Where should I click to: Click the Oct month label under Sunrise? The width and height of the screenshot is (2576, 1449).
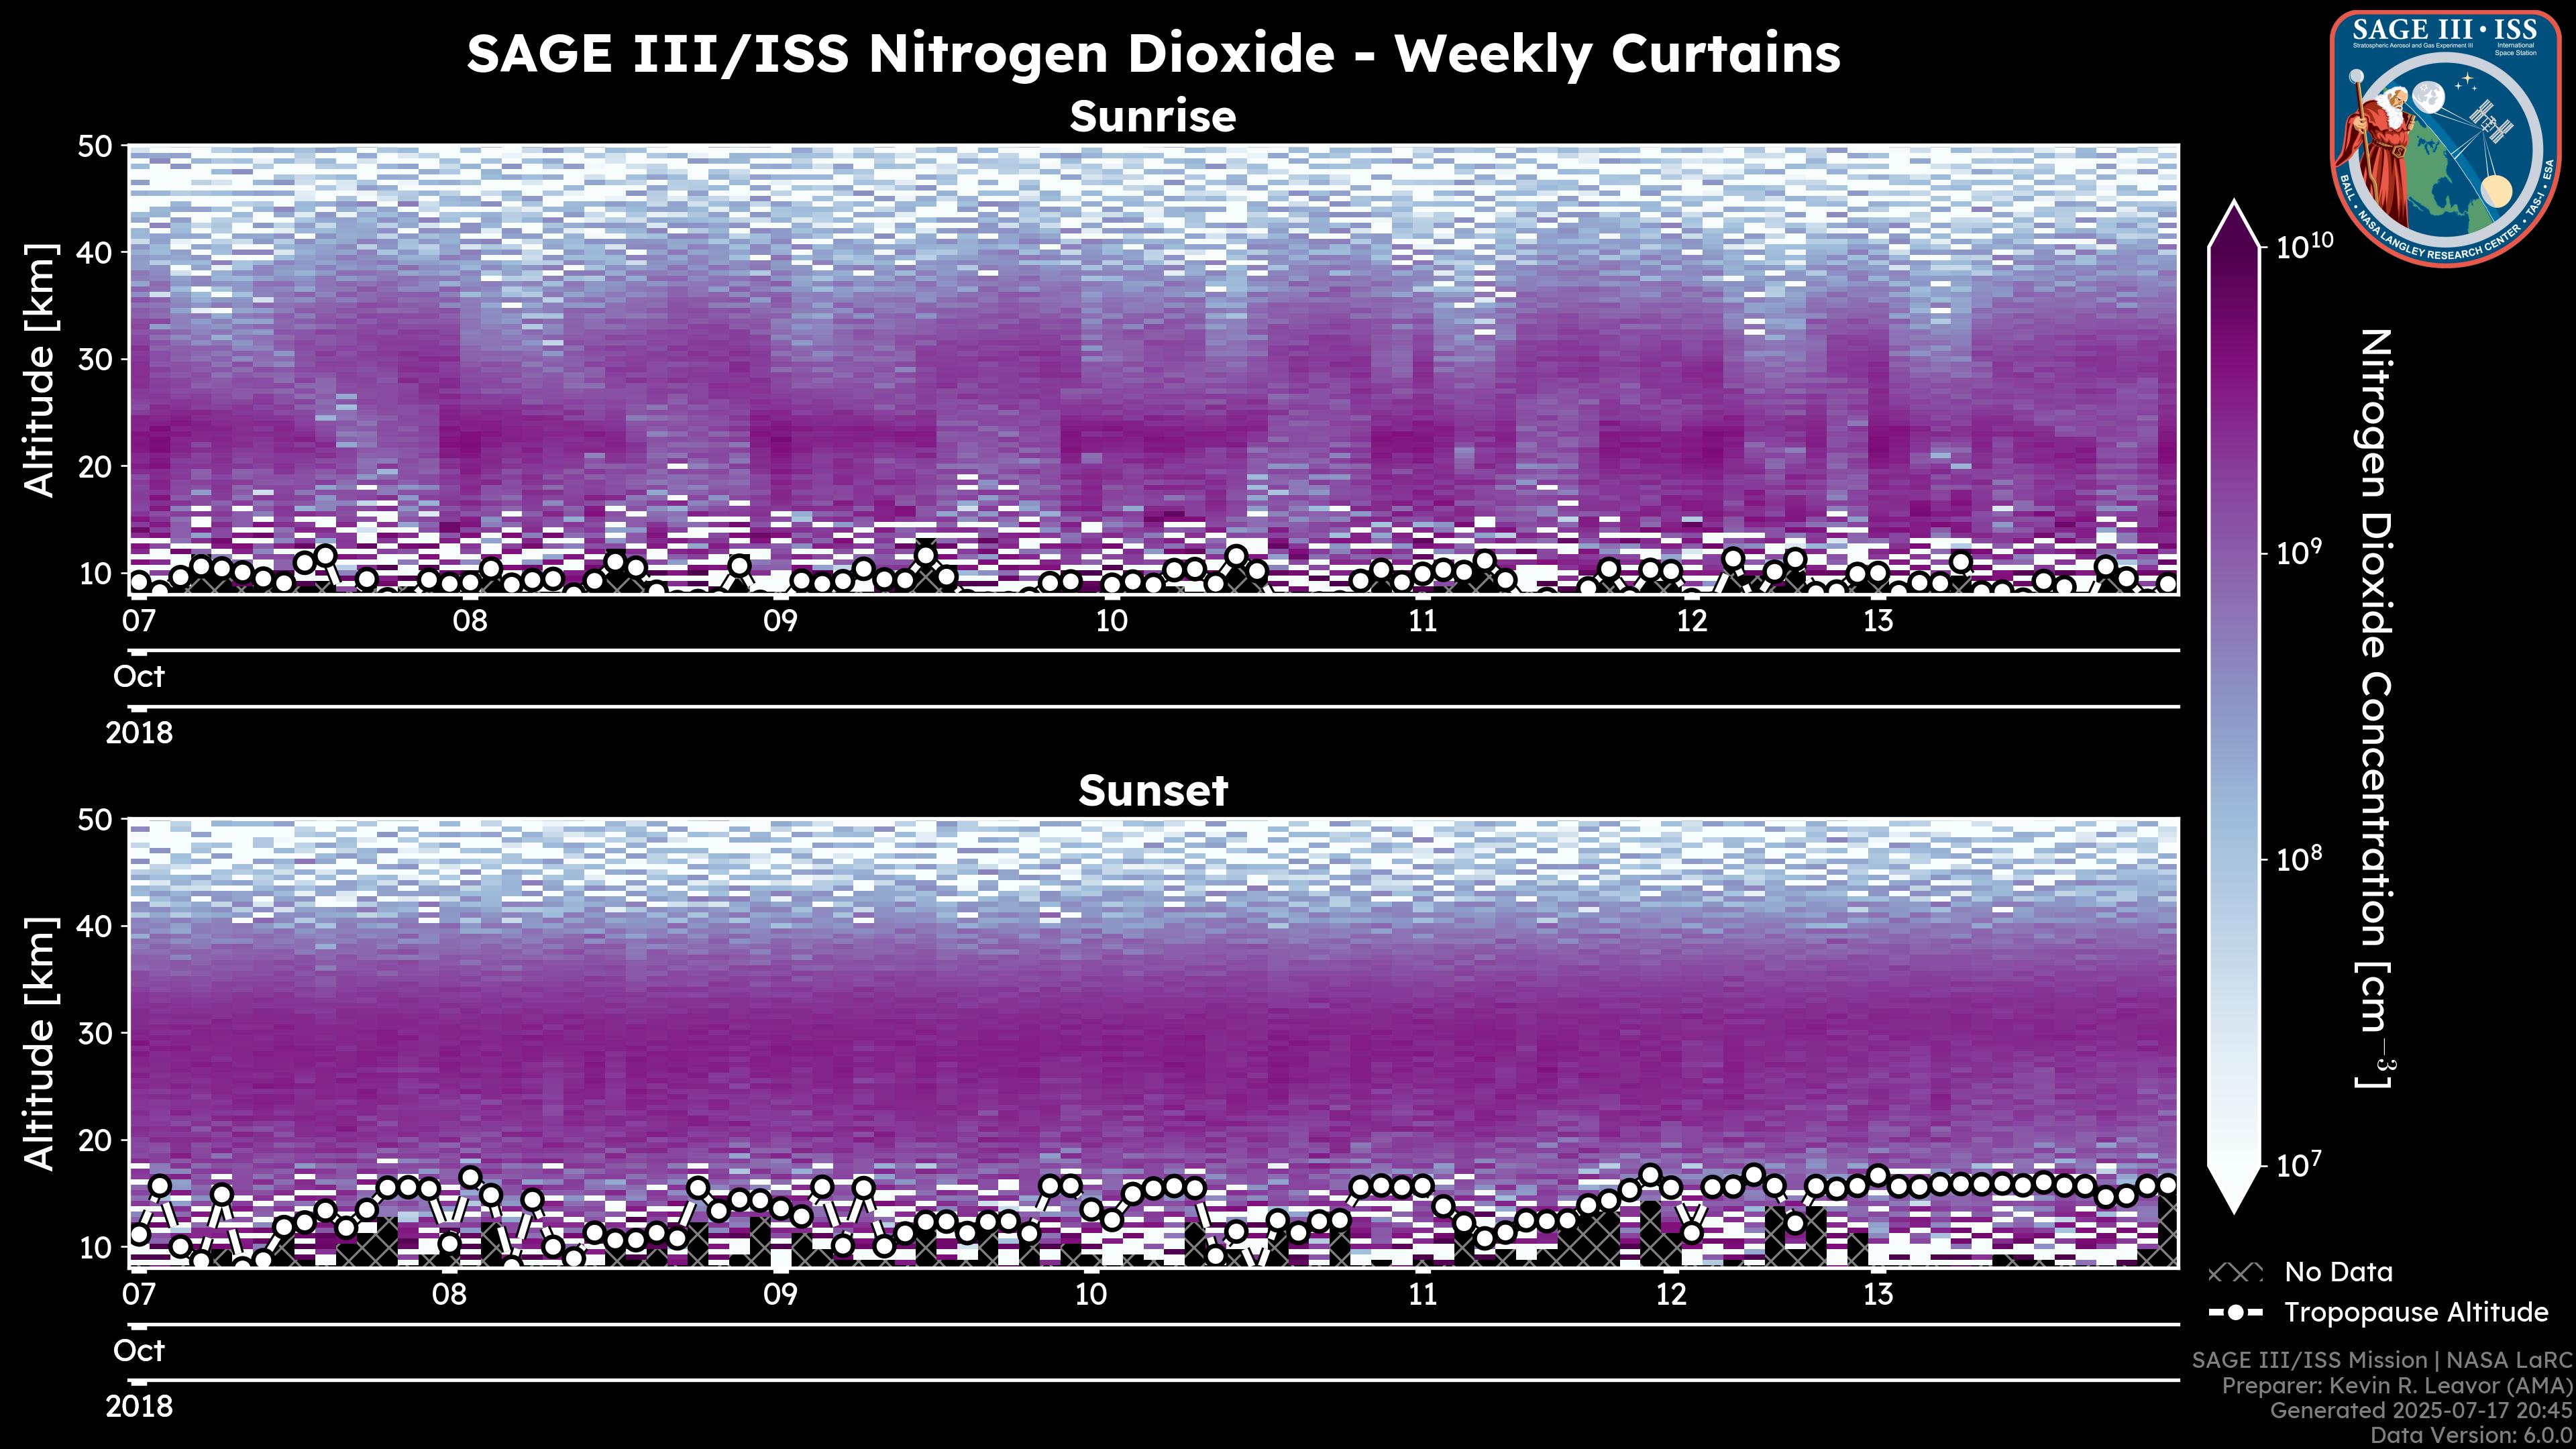(x=139, y=677)
